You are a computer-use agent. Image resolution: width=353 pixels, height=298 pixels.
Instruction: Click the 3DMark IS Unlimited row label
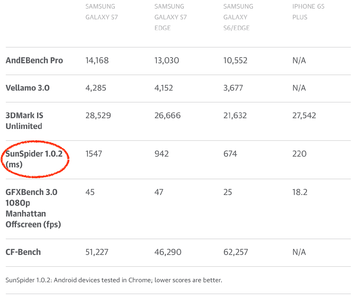(24, 121)
